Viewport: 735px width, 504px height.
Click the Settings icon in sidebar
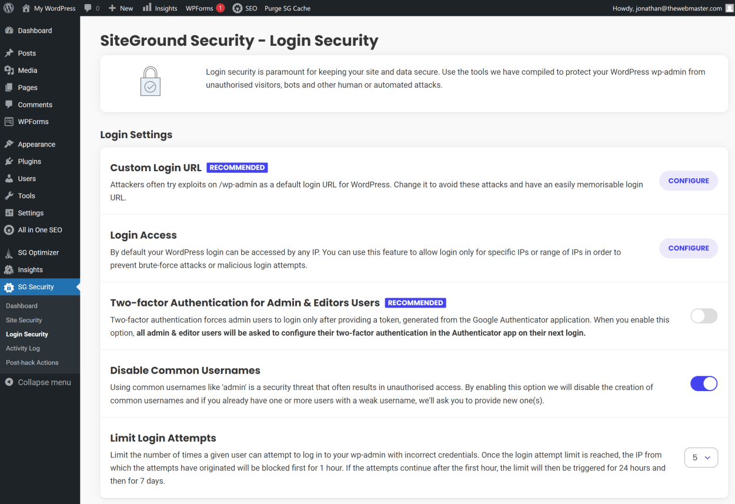(9, 213)
